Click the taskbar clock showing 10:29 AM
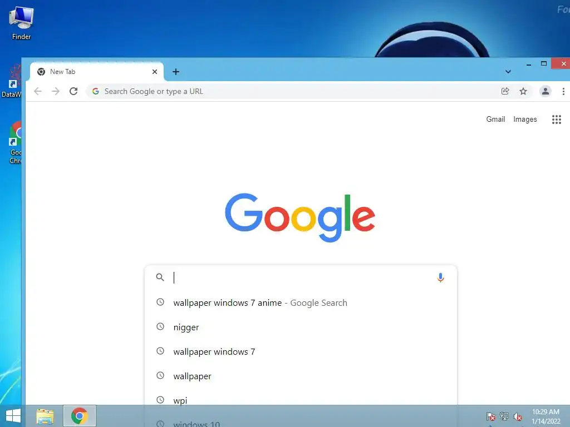The width and height of the screenshot is (570, 427). [546, 416]
